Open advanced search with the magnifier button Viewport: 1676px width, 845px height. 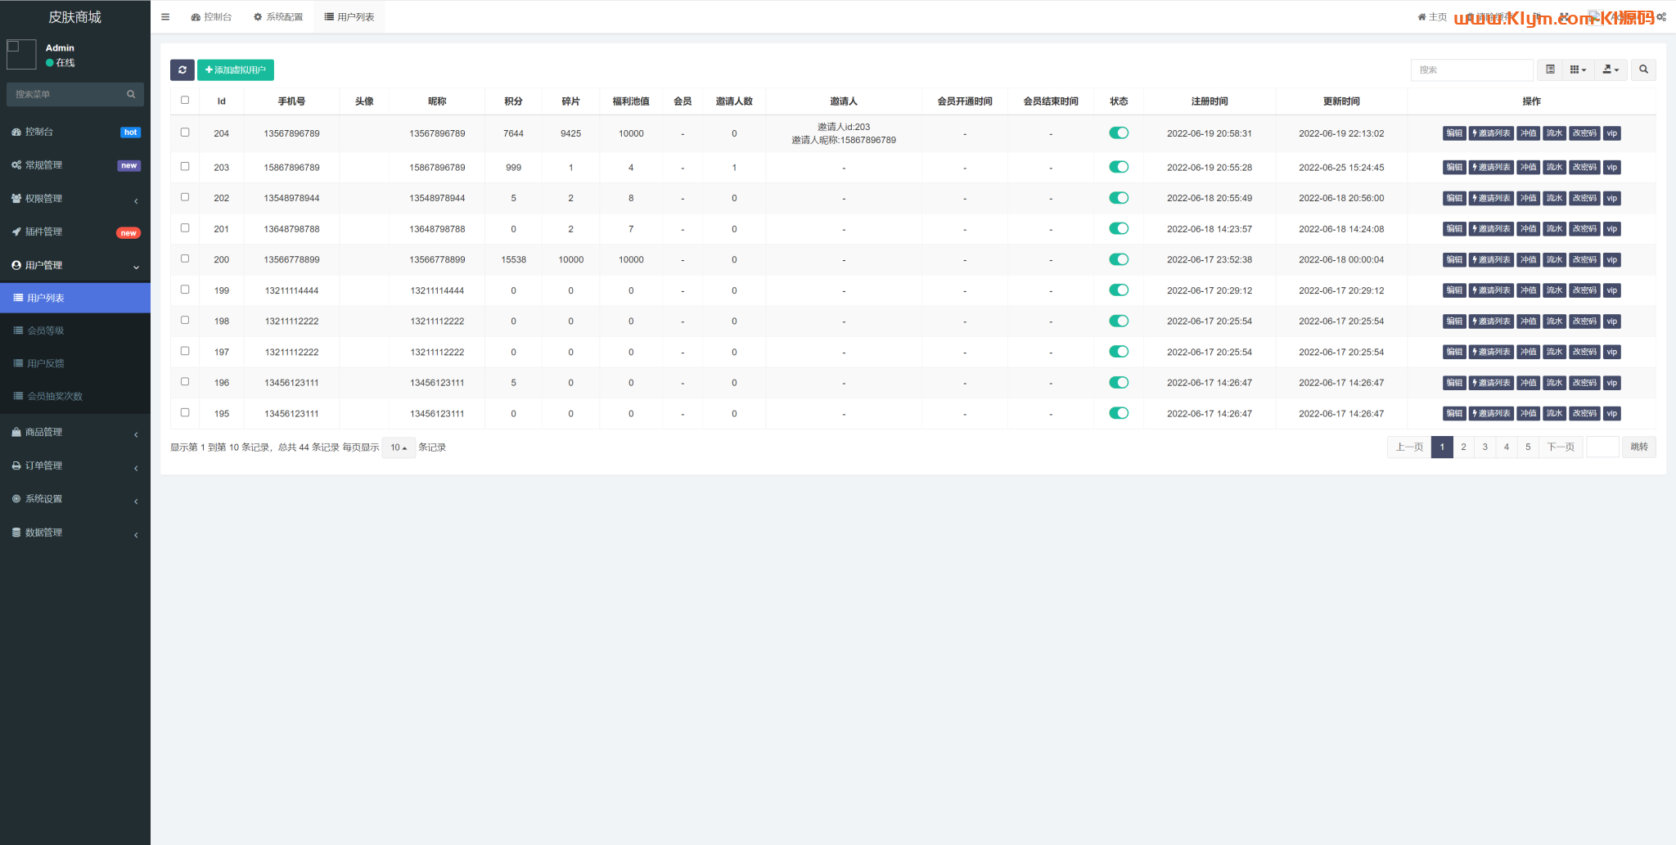[1643, 70]
